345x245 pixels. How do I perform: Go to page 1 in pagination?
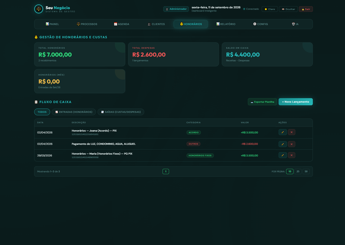pyautogui.click(x=166, y=172)
